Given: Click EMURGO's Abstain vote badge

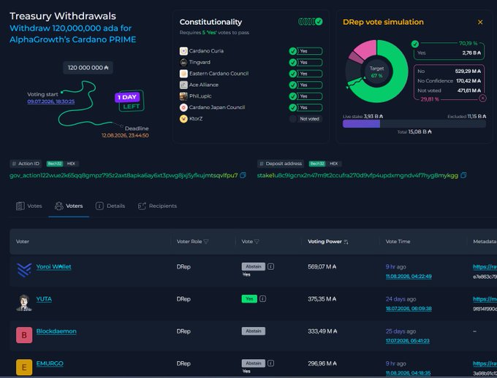Looking at the screenshot, I should [x=254, y=363].
